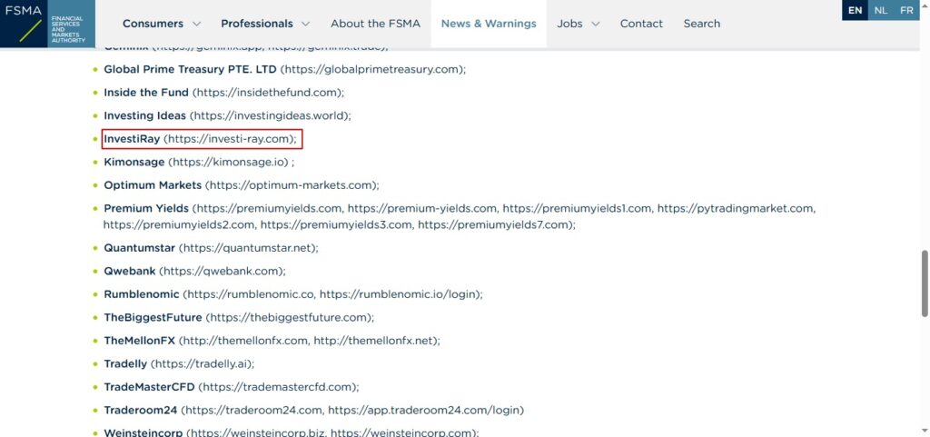Click the investingideas.world URL text
This screenshot has width=930, height=437.
click(270, 115)
